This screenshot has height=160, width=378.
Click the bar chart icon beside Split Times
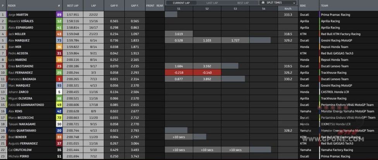tap(263, 3)
